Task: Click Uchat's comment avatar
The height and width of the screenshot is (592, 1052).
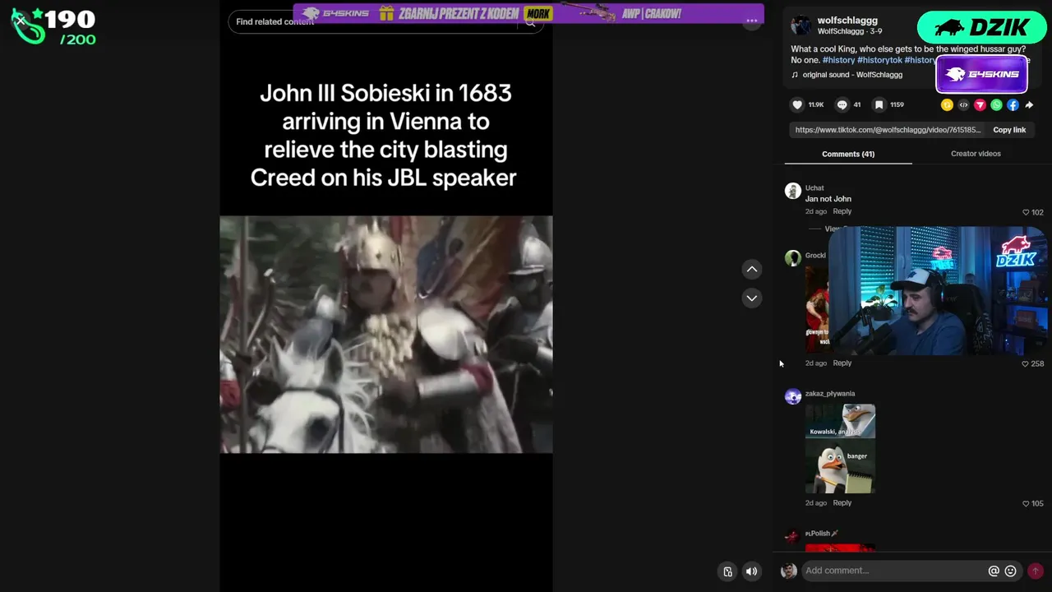Action: 793,191
